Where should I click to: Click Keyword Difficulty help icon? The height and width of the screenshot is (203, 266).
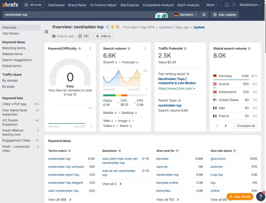79,49
